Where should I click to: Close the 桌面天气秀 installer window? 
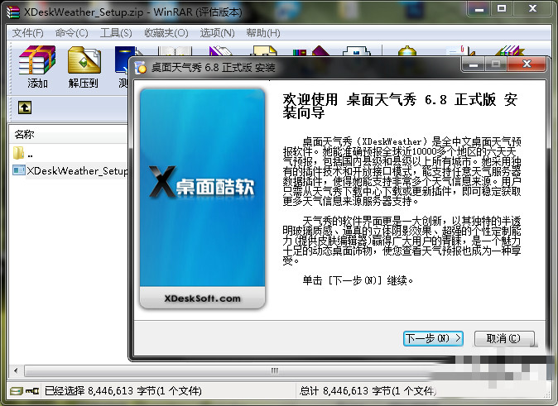click(x=527, y=64)
